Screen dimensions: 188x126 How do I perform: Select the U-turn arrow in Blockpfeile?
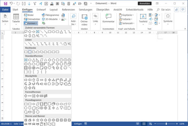click(x=61, y=80)
